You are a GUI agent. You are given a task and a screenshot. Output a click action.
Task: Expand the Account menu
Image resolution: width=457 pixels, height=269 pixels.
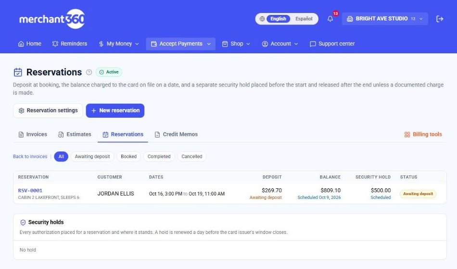click(x=280, y=44)
